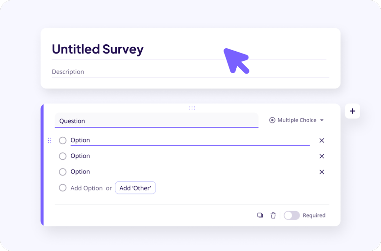Screen dimensions: 381x251
Task: Click the duplicate question icon
Action: pyautogui.click(x=260, y=215)
